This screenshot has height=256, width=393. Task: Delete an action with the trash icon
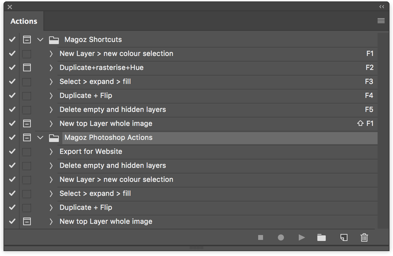click(364, 237)
